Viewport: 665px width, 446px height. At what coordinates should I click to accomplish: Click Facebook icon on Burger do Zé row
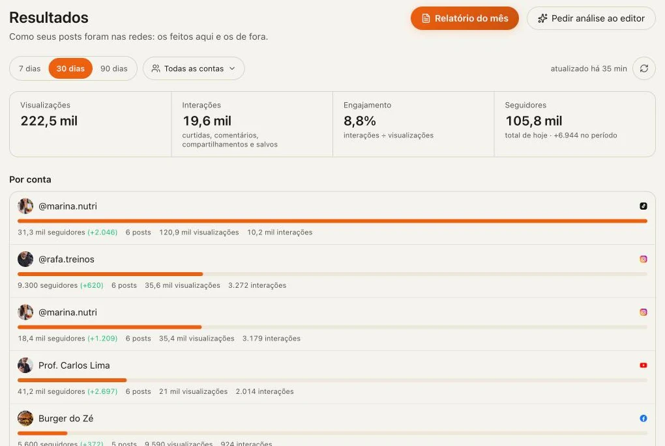pyautogui.click(x=643, y=419)
